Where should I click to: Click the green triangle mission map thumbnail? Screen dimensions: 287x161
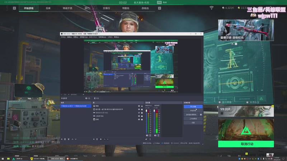coord(246,130)
